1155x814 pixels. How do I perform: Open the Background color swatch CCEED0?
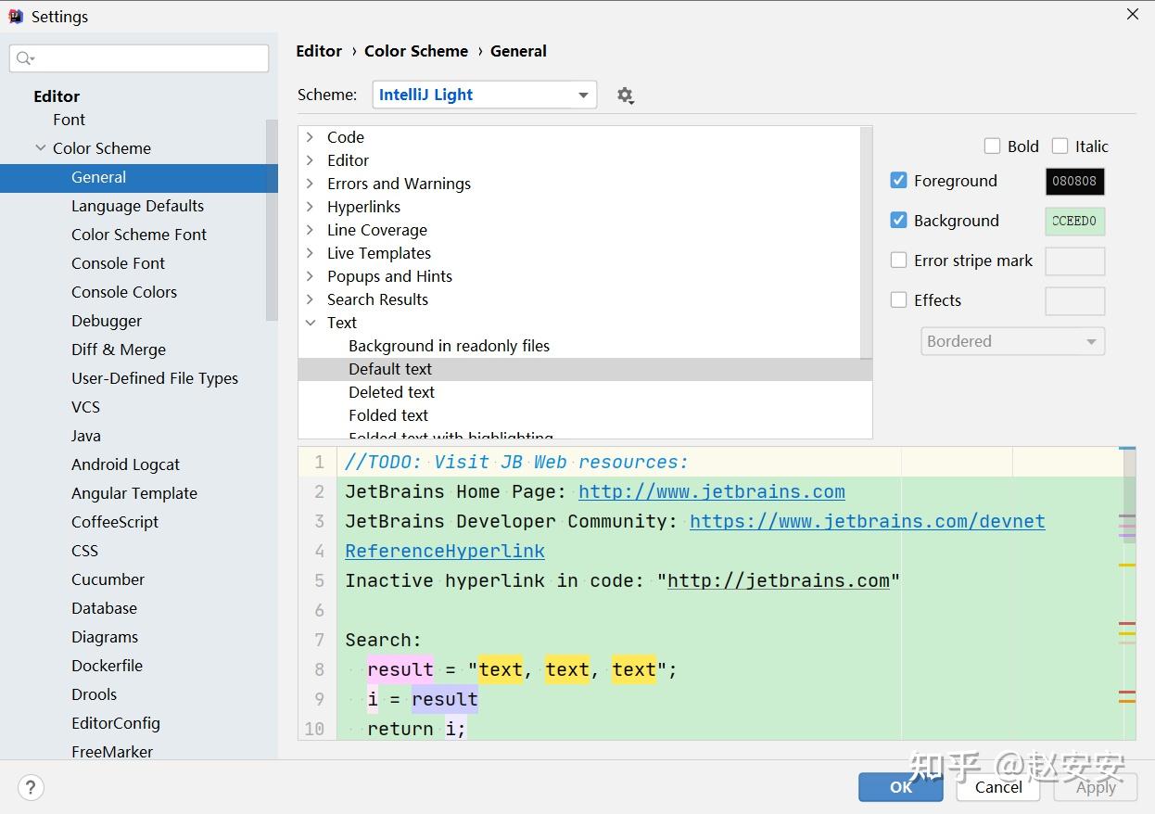pyautogui.click(x=1074, y=222)
